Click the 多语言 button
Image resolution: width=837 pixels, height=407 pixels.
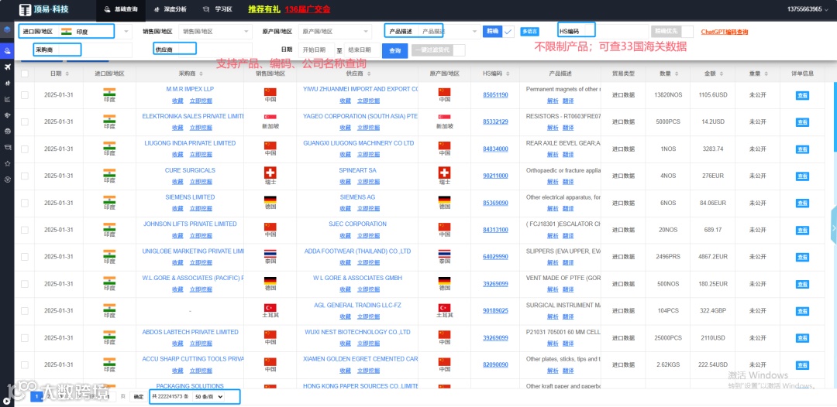tap(529, 32)
